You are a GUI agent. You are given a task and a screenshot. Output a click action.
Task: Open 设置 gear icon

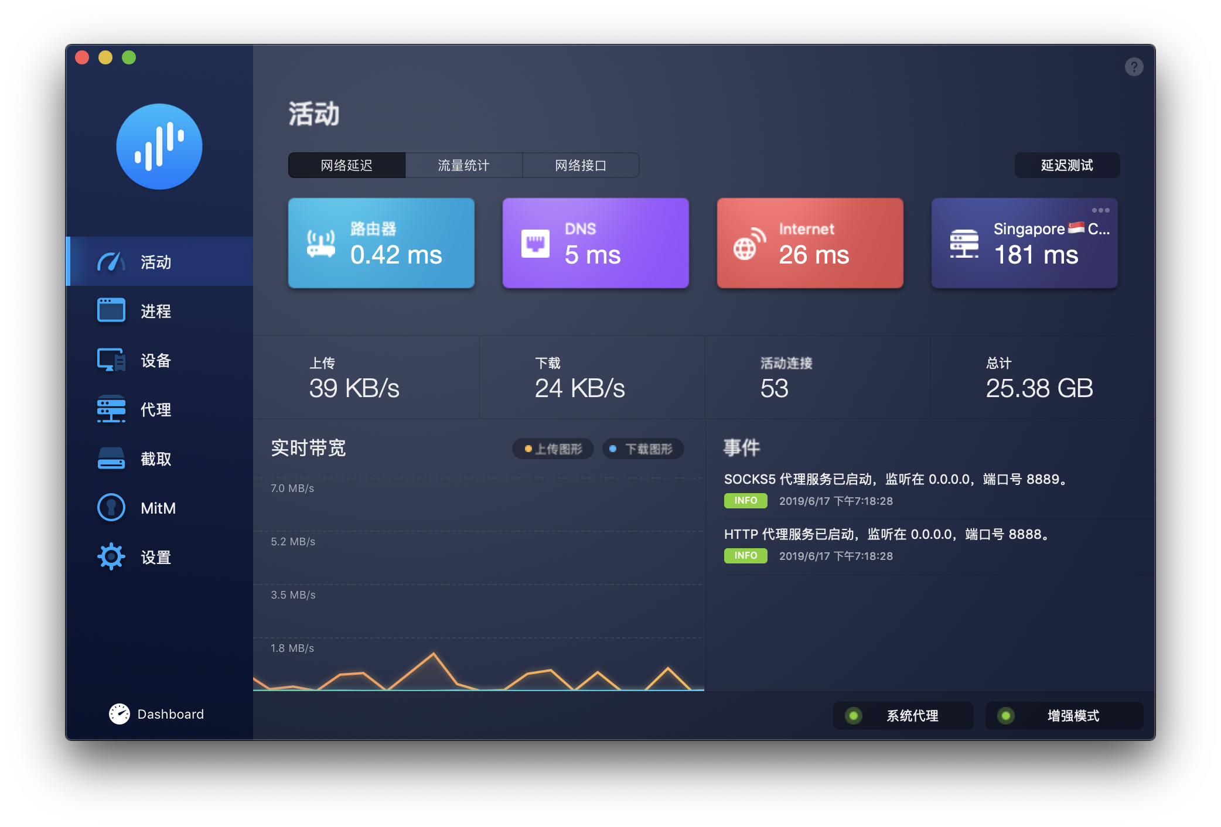(x=111, y=556)
